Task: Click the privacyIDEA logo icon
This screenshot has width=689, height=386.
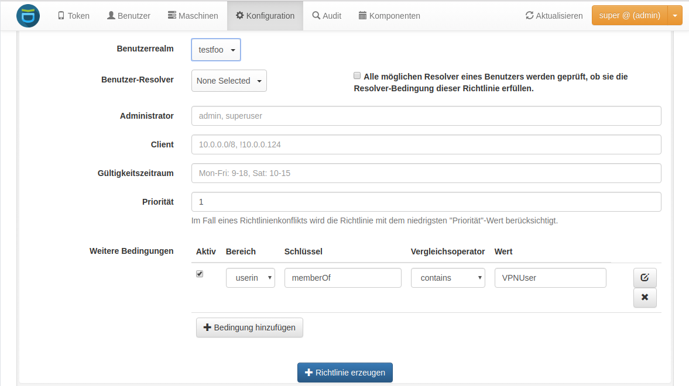Action: pos(28,16)
